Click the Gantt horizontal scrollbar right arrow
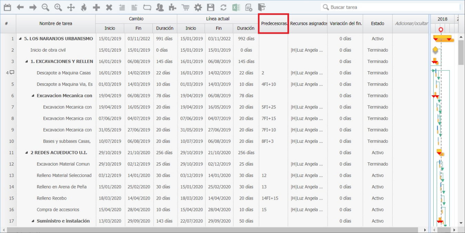Screen dimensions: 465x233 [x=454, y=230]
